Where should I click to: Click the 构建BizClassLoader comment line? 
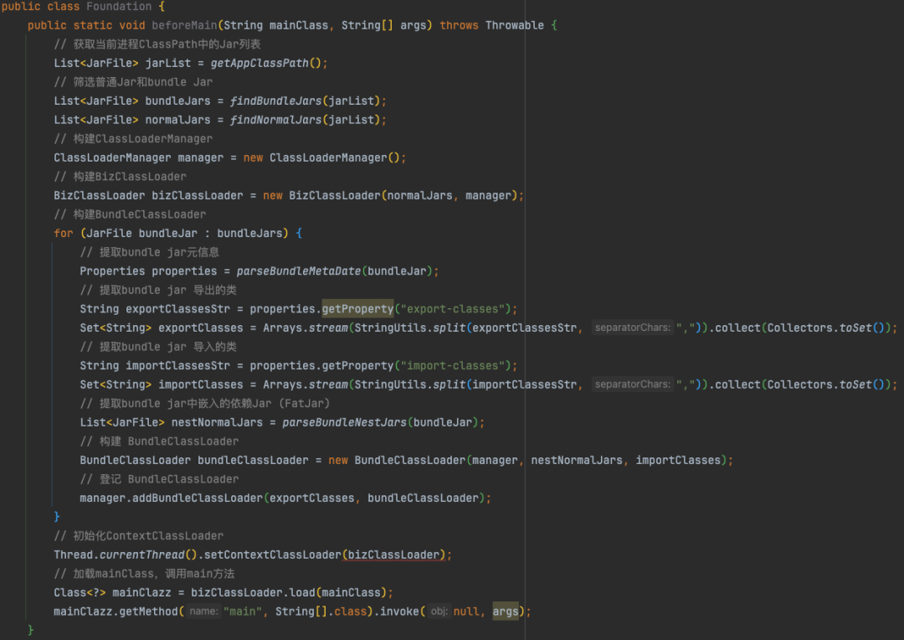(x=120, y=177)
